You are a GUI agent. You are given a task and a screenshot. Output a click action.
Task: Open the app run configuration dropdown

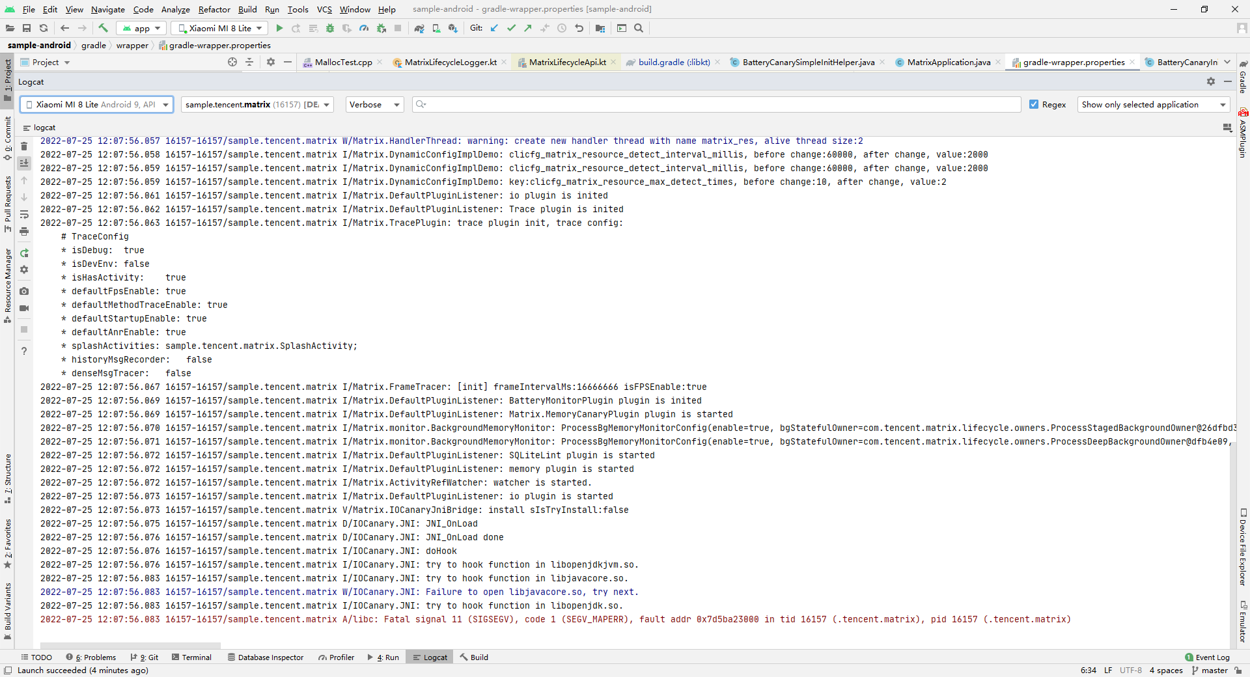[141, 28]
